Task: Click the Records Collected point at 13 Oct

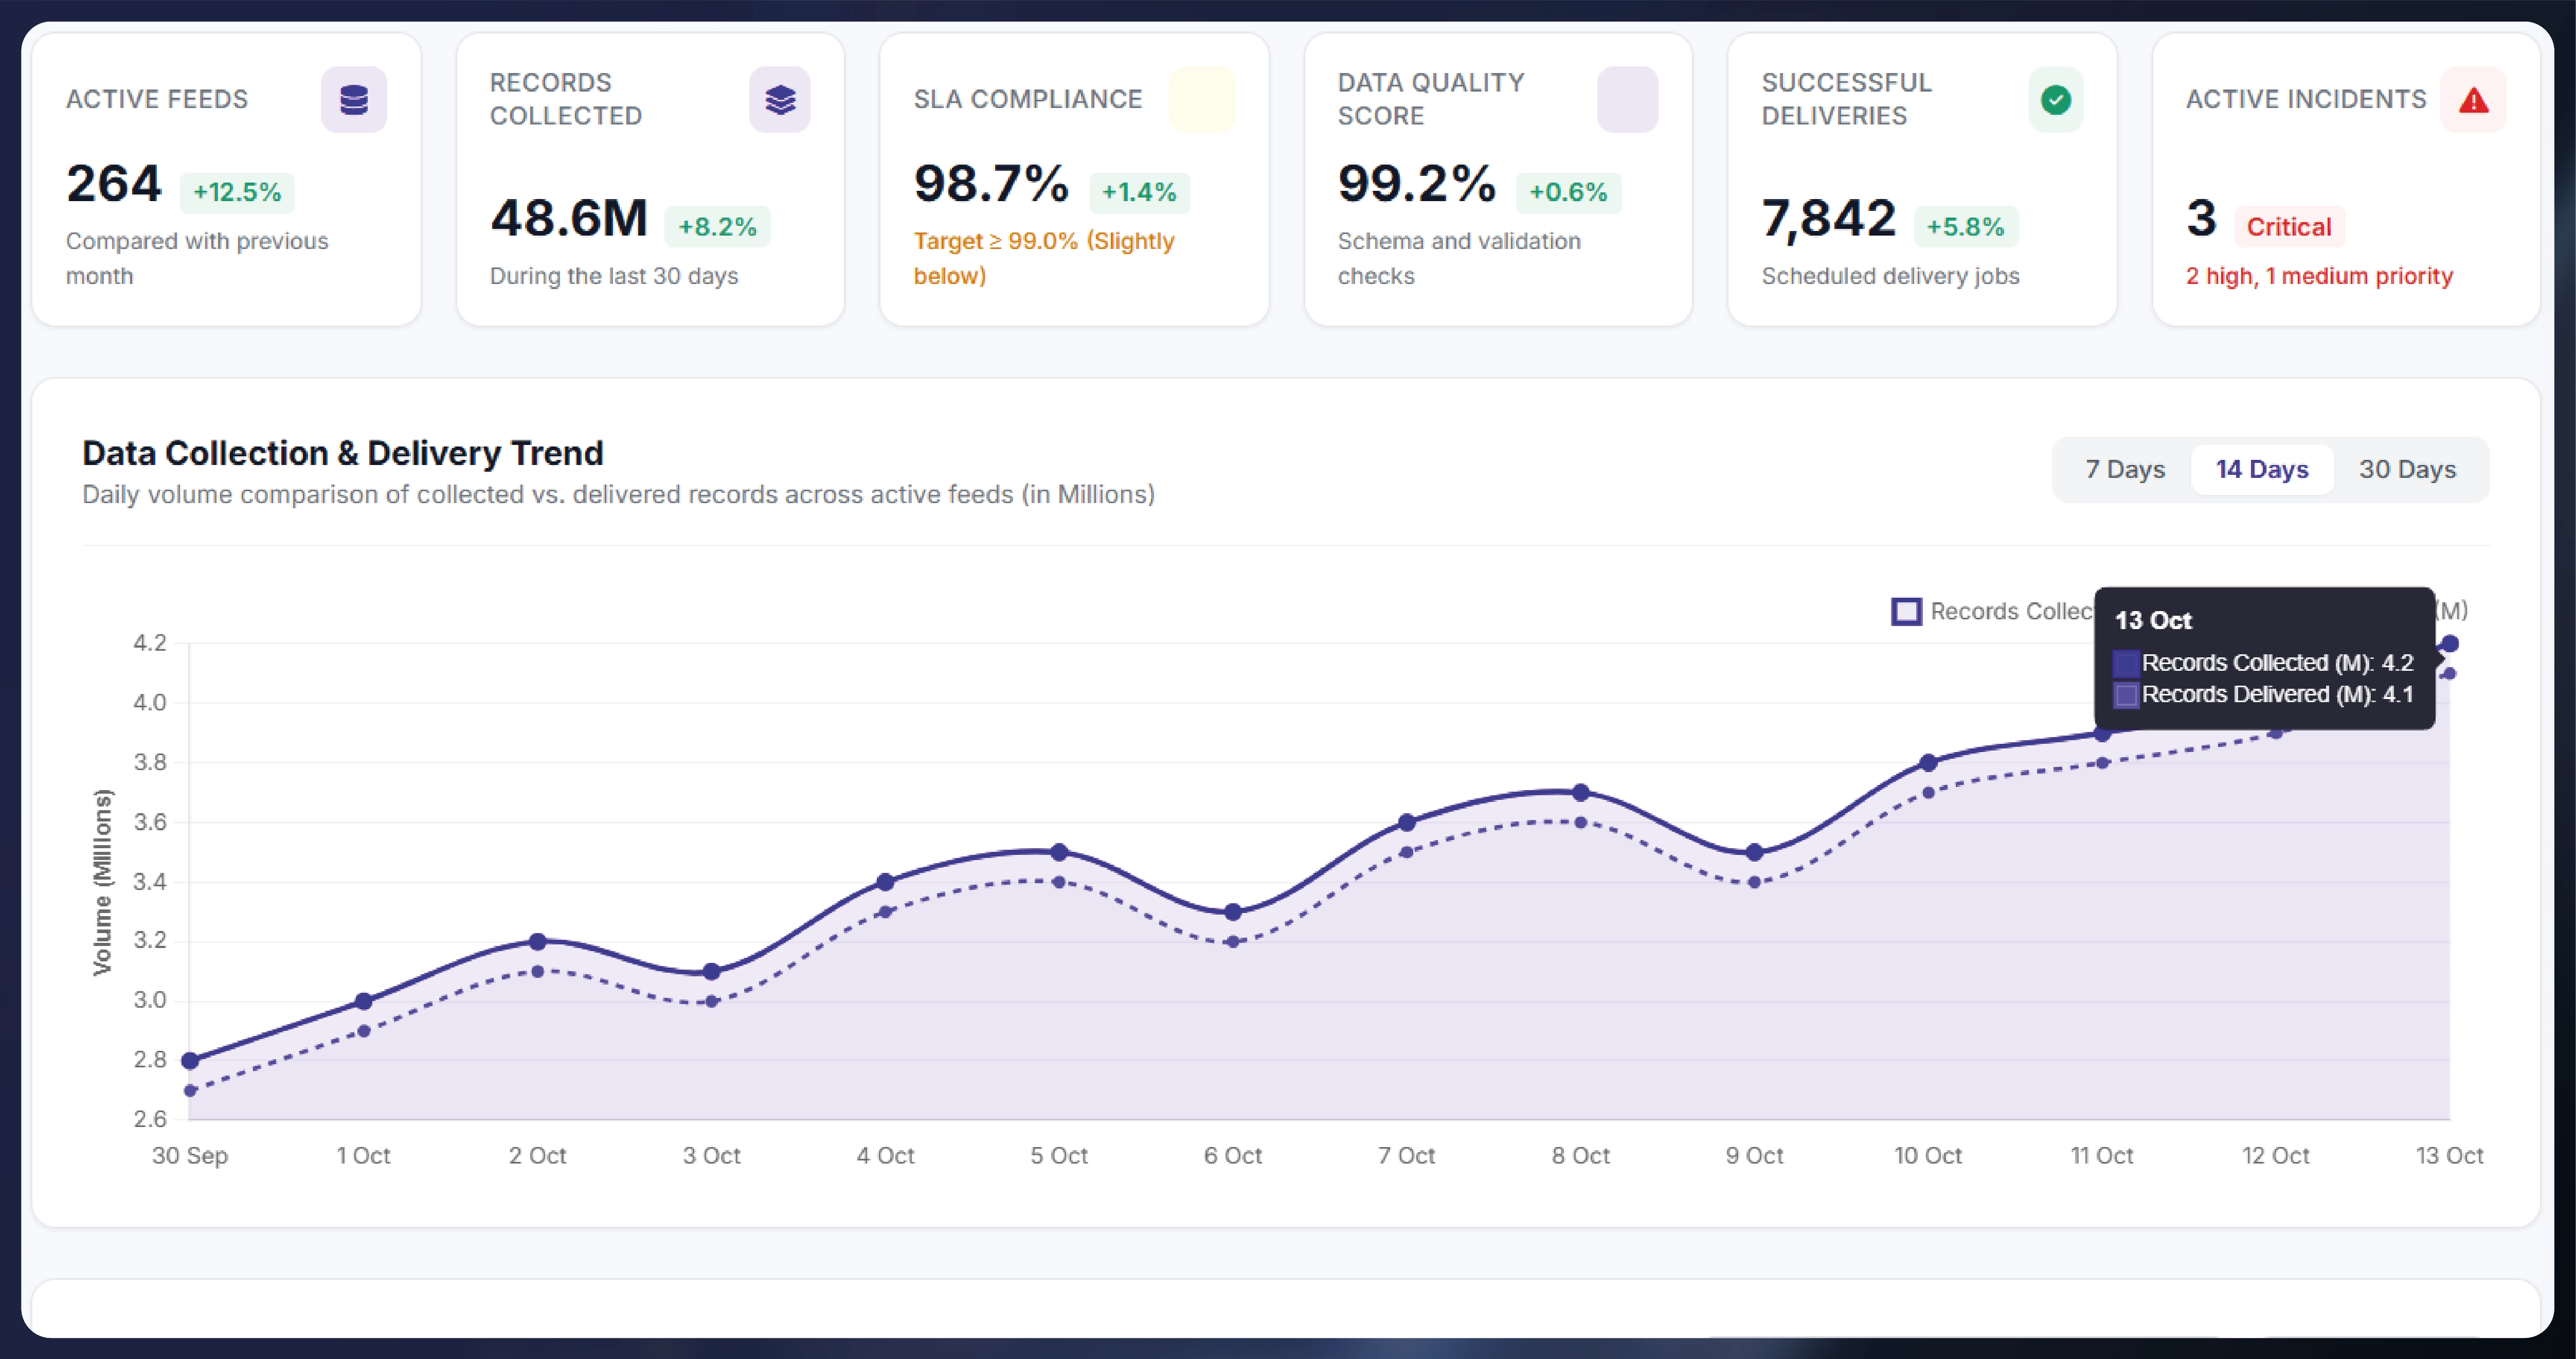Action: [x=2450, y=643]
